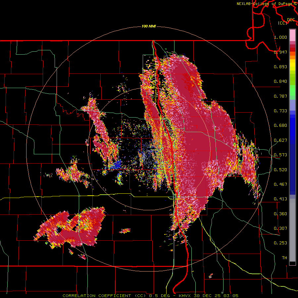
Task: Pick the light pink color bar segment
Action: click(292, 35)
